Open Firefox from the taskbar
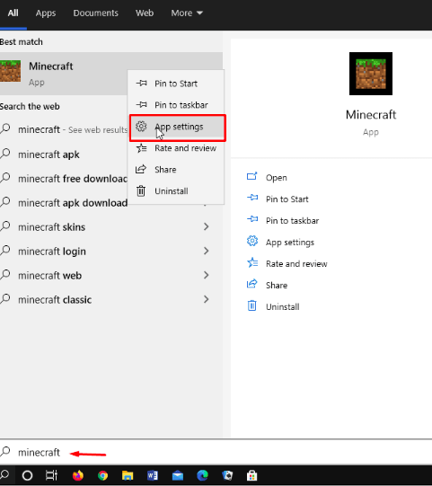This screenshot has height=486, width=432. pos(78,475)
